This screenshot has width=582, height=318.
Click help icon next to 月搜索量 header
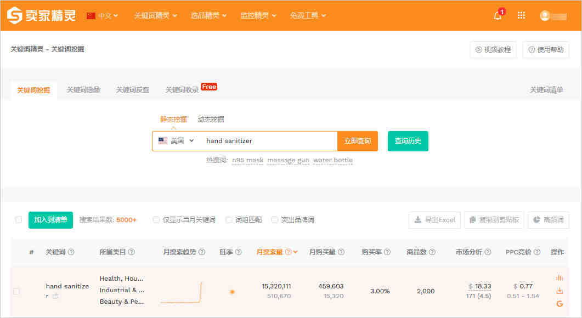click(x=288, y=252)
